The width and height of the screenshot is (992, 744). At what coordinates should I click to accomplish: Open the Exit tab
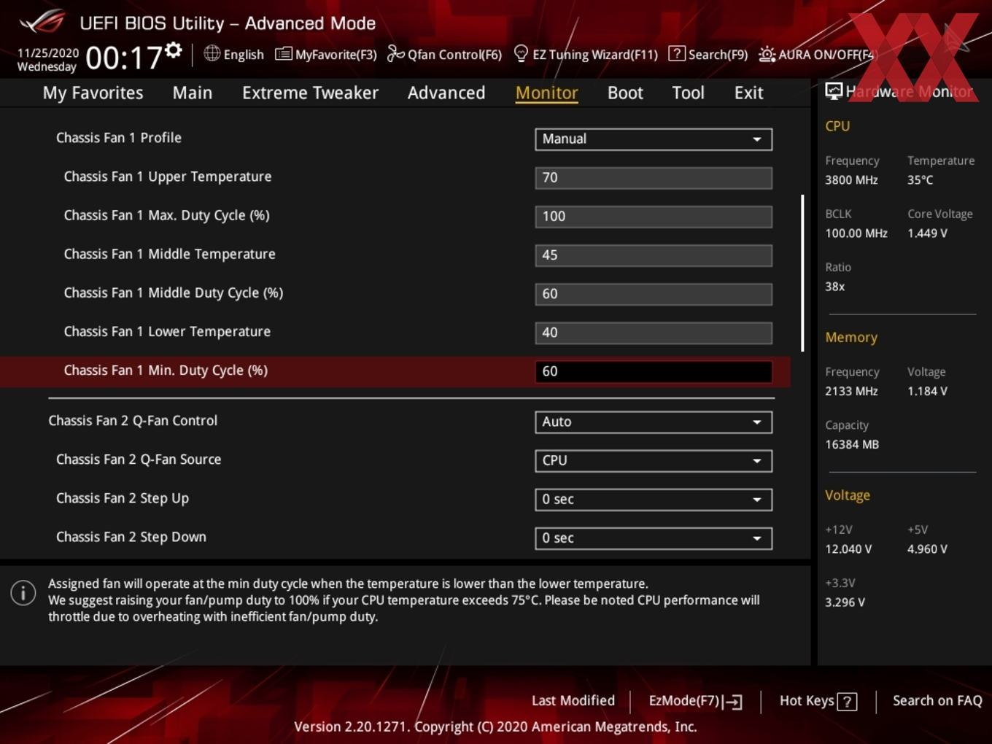pos(748,93)
